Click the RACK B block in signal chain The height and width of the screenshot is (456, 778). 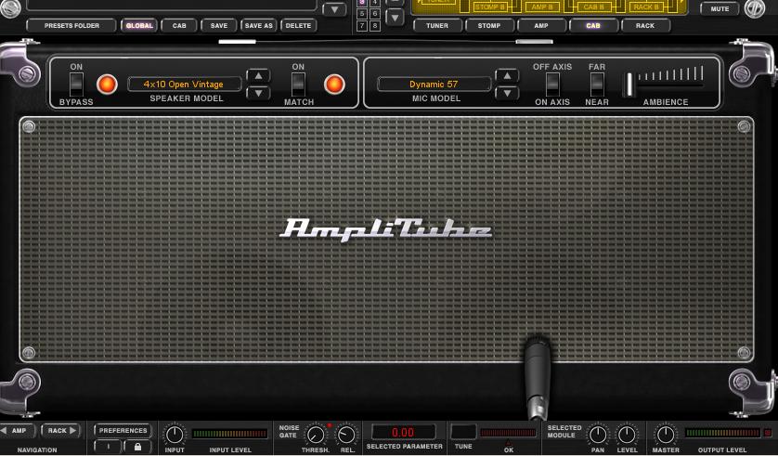[x=646, y=7]
